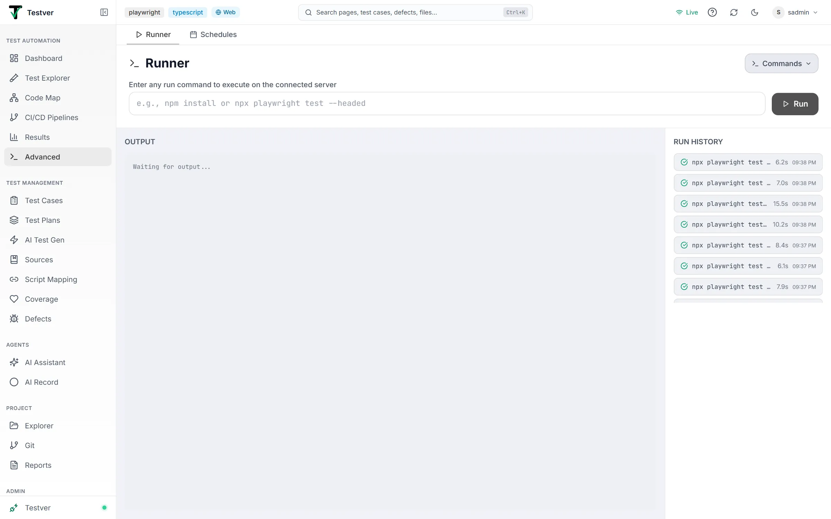The height and width of the screenshot is (519, 831).
Task: Switch to the Schedules tab
Action: 213,35
